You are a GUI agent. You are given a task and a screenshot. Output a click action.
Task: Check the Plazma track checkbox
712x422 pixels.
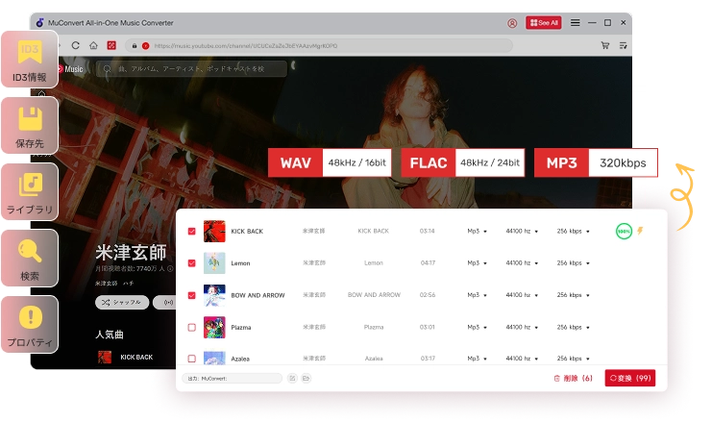191,327
